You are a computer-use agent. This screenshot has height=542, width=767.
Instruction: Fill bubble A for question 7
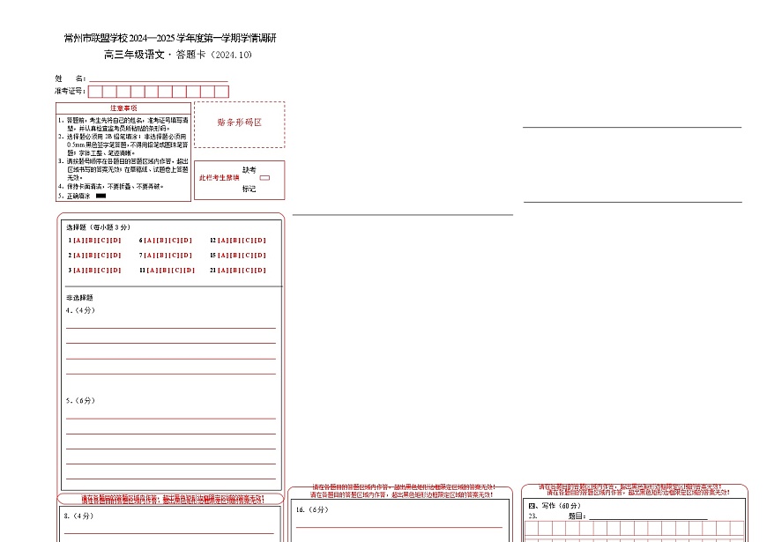pyautogui.click(x=152, y=255)
